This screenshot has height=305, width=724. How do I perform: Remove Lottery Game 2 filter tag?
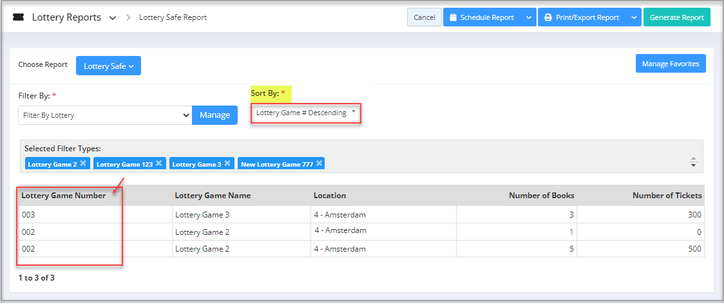(x=83, y=163)
